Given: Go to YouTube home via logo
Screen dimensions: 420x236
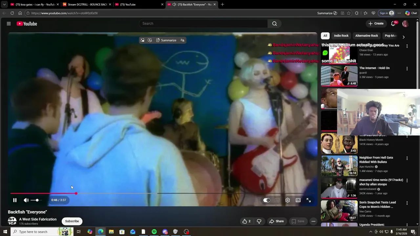Looking at the screenshot, I should tap(27, 24).
